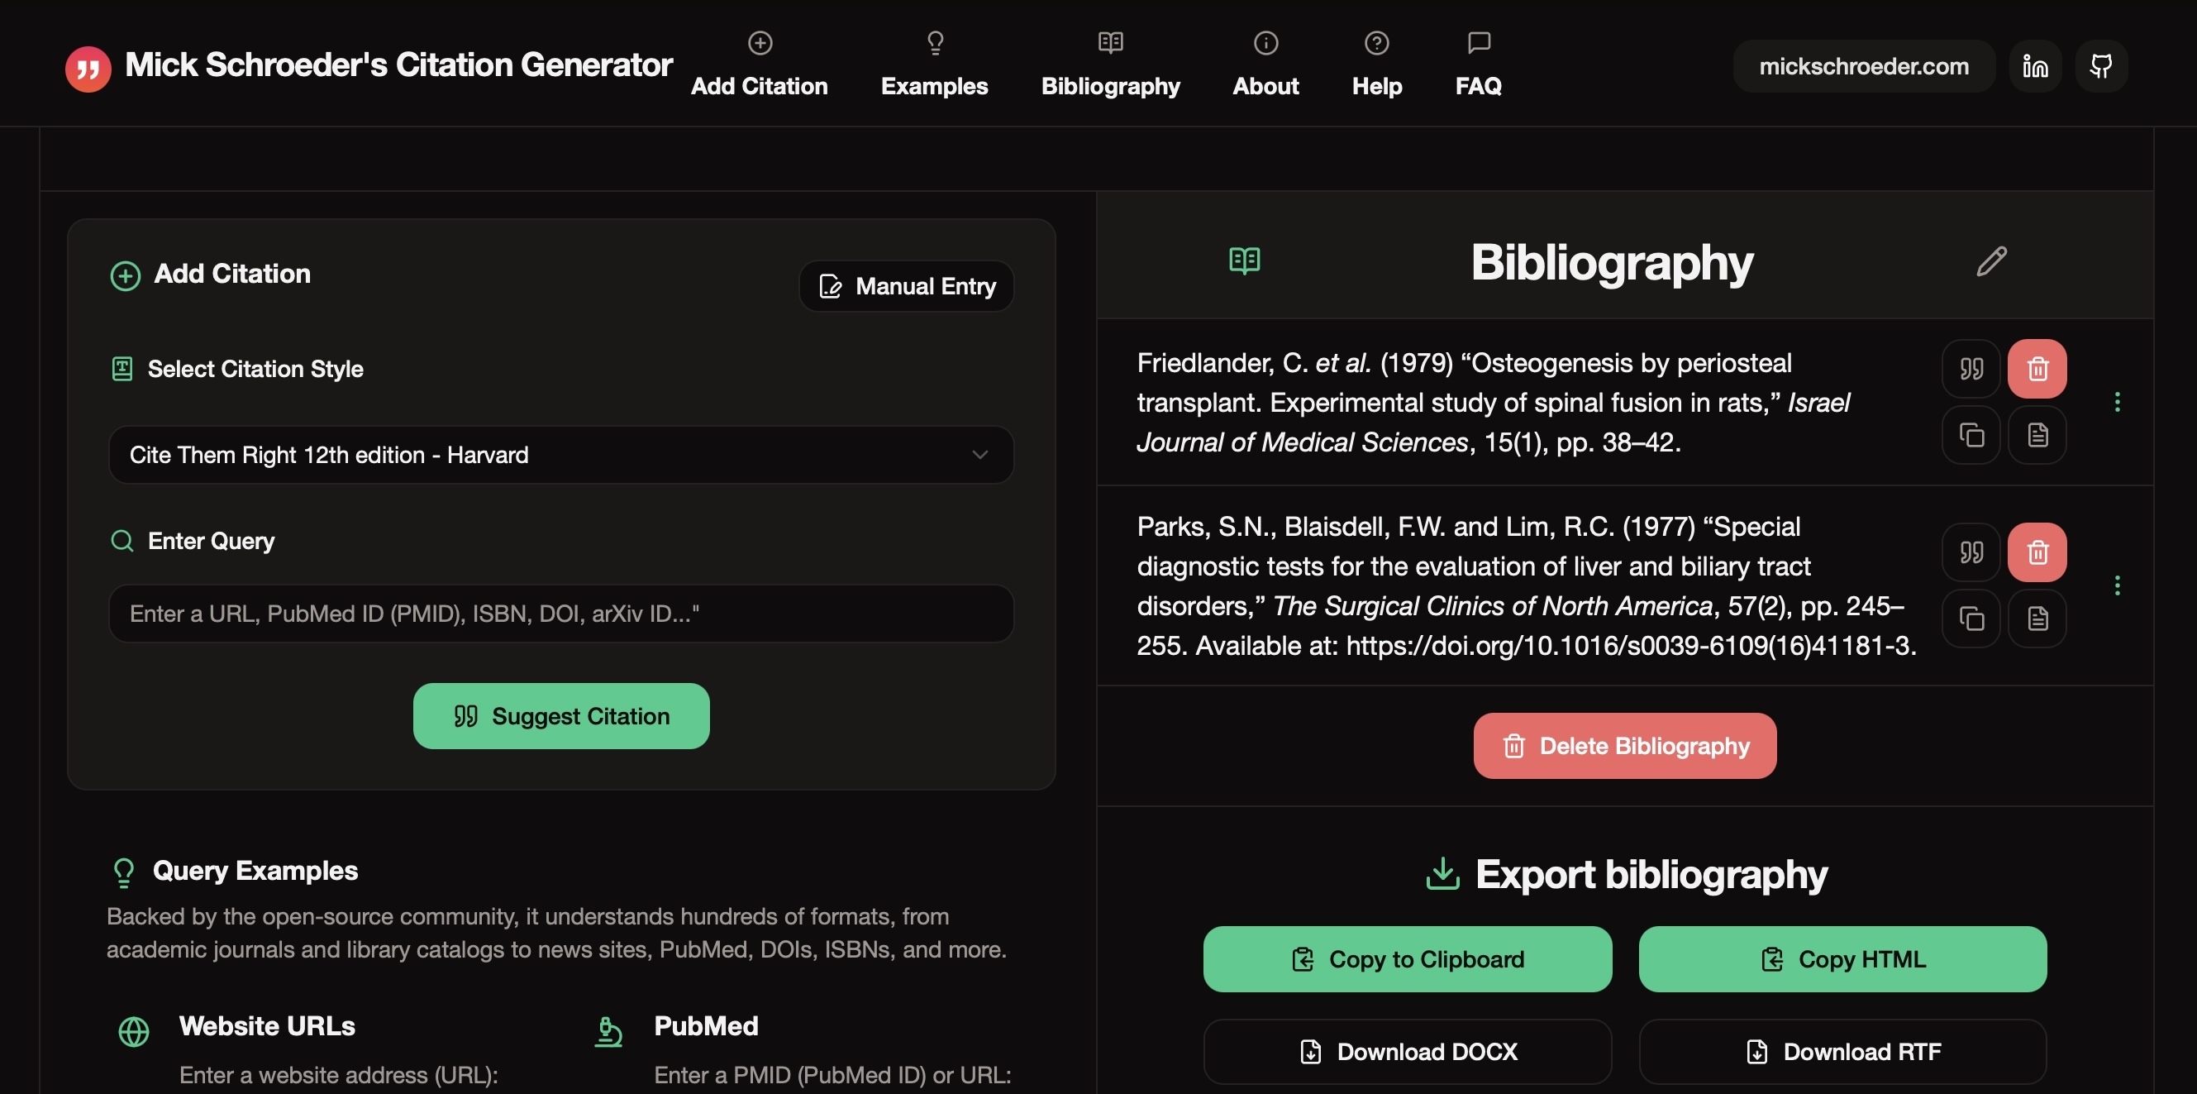Screen dimensions: 2197x1094
Task: Open the citation style dropdown
Action: click(x=560, y=455)
